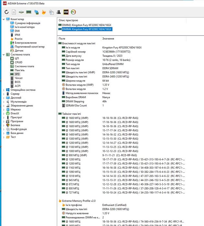Open the Report page toolbar icon
The width and height of the screenshot is (204, 226).
coord(14,12)
